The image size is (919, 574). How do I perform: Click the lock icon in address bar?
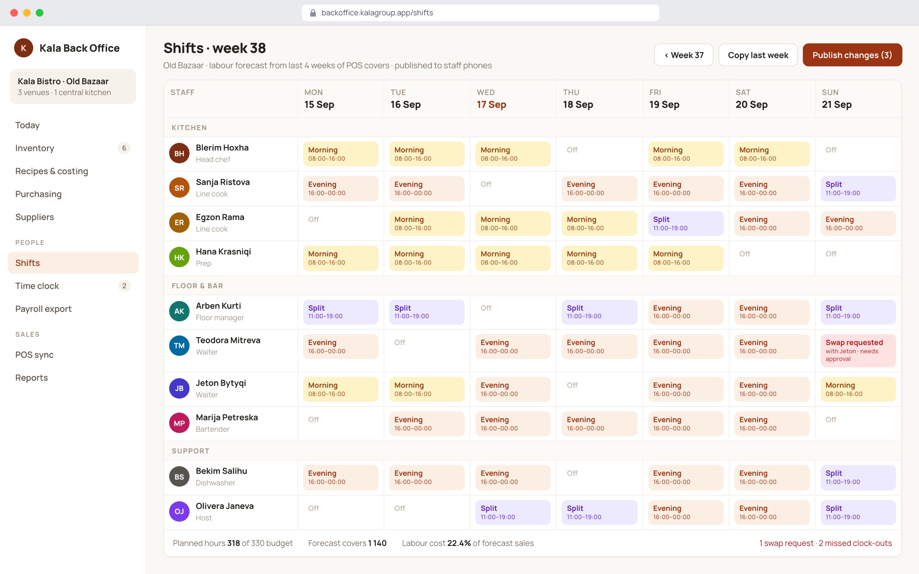313,13
